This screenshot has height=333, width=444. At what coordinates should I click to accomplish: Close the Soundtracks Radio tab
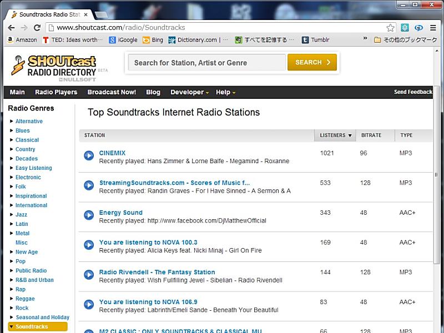86,14
